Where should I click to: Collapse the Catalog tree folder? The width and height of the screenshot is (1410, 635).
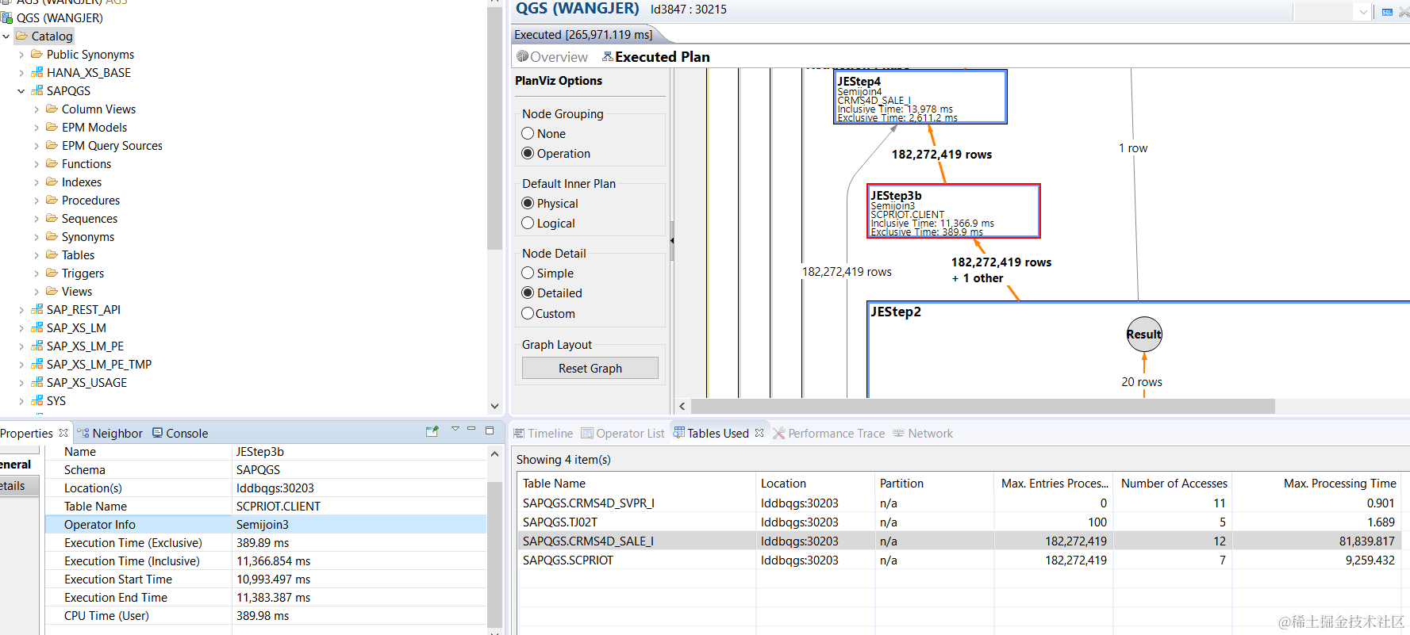pos(6,36)
